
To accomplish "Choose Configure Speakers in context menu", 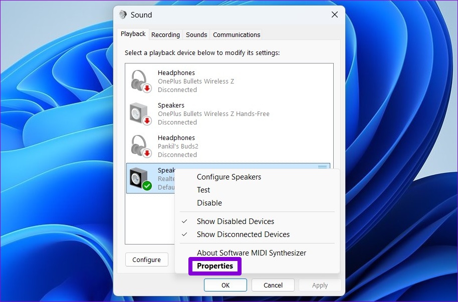I will [x=228, y=177].
